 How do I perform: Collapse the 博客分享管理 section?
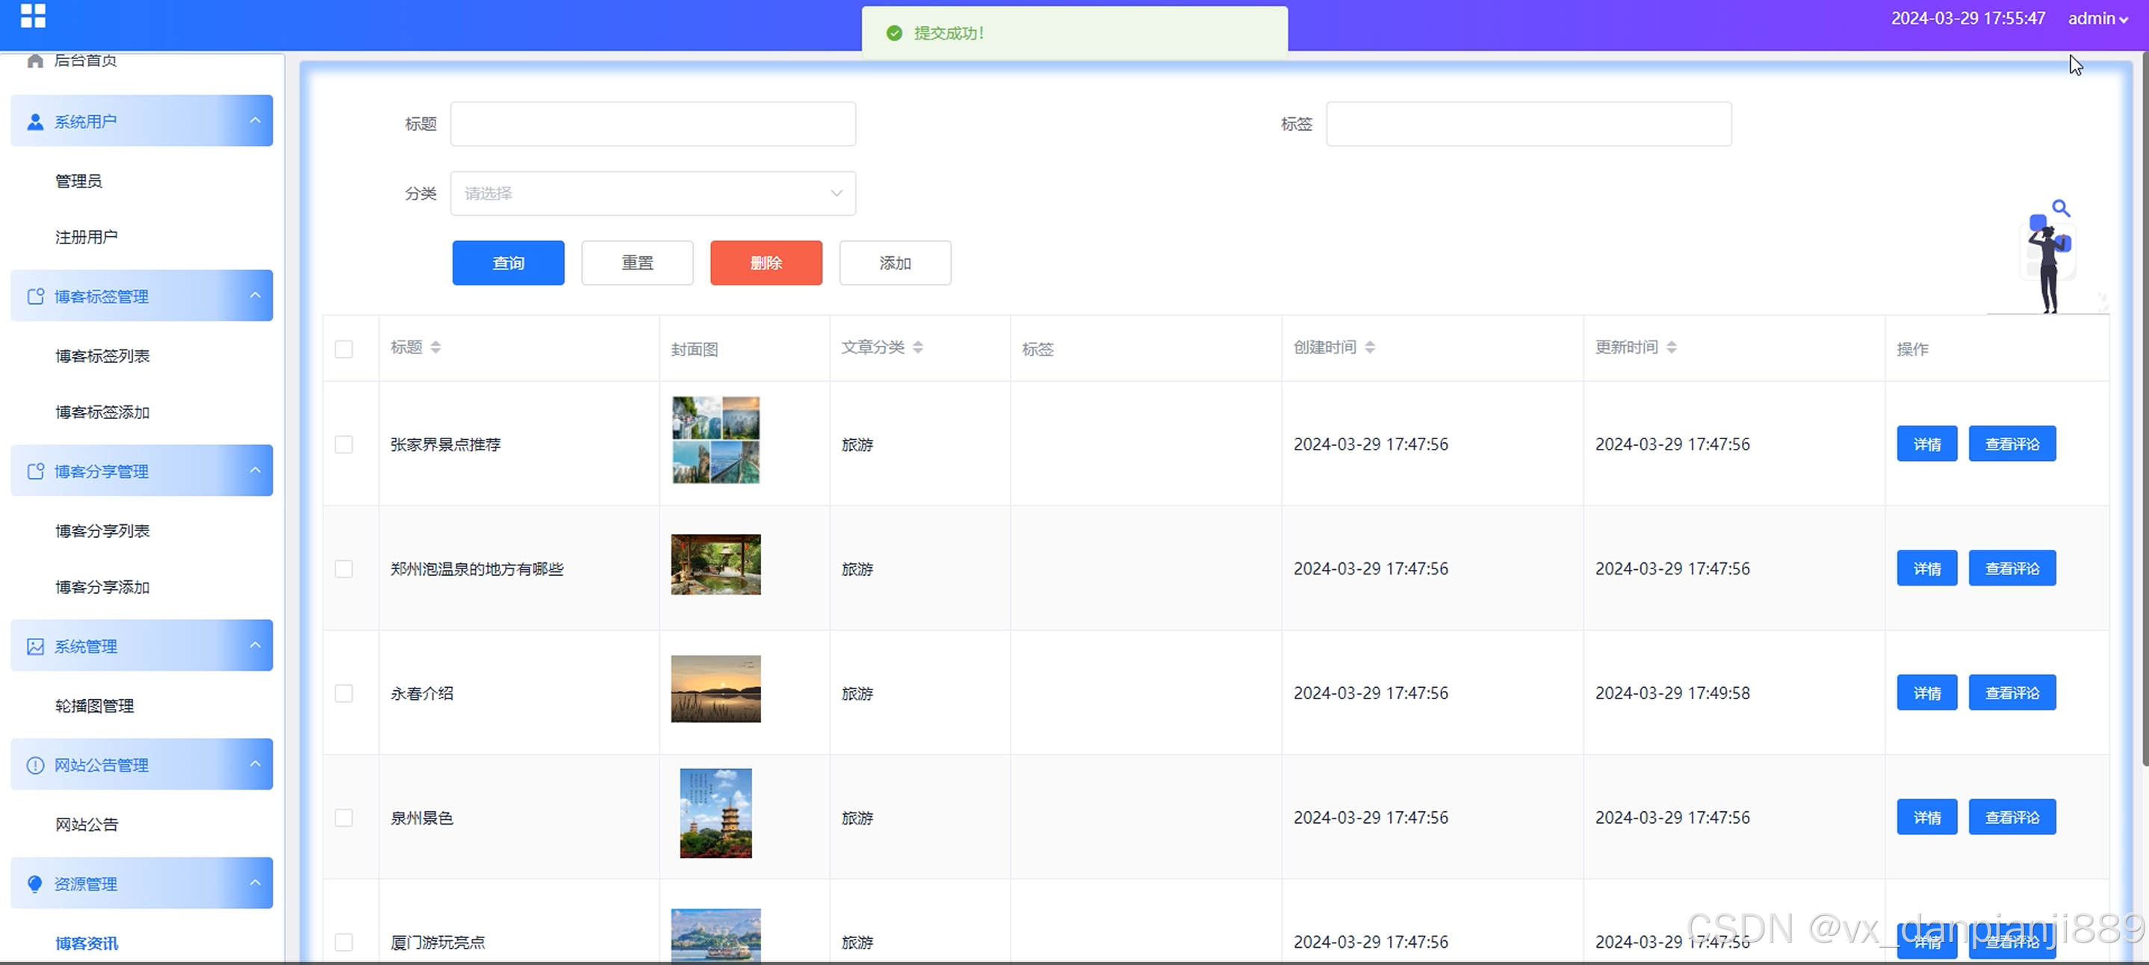(x=255, y=471)
